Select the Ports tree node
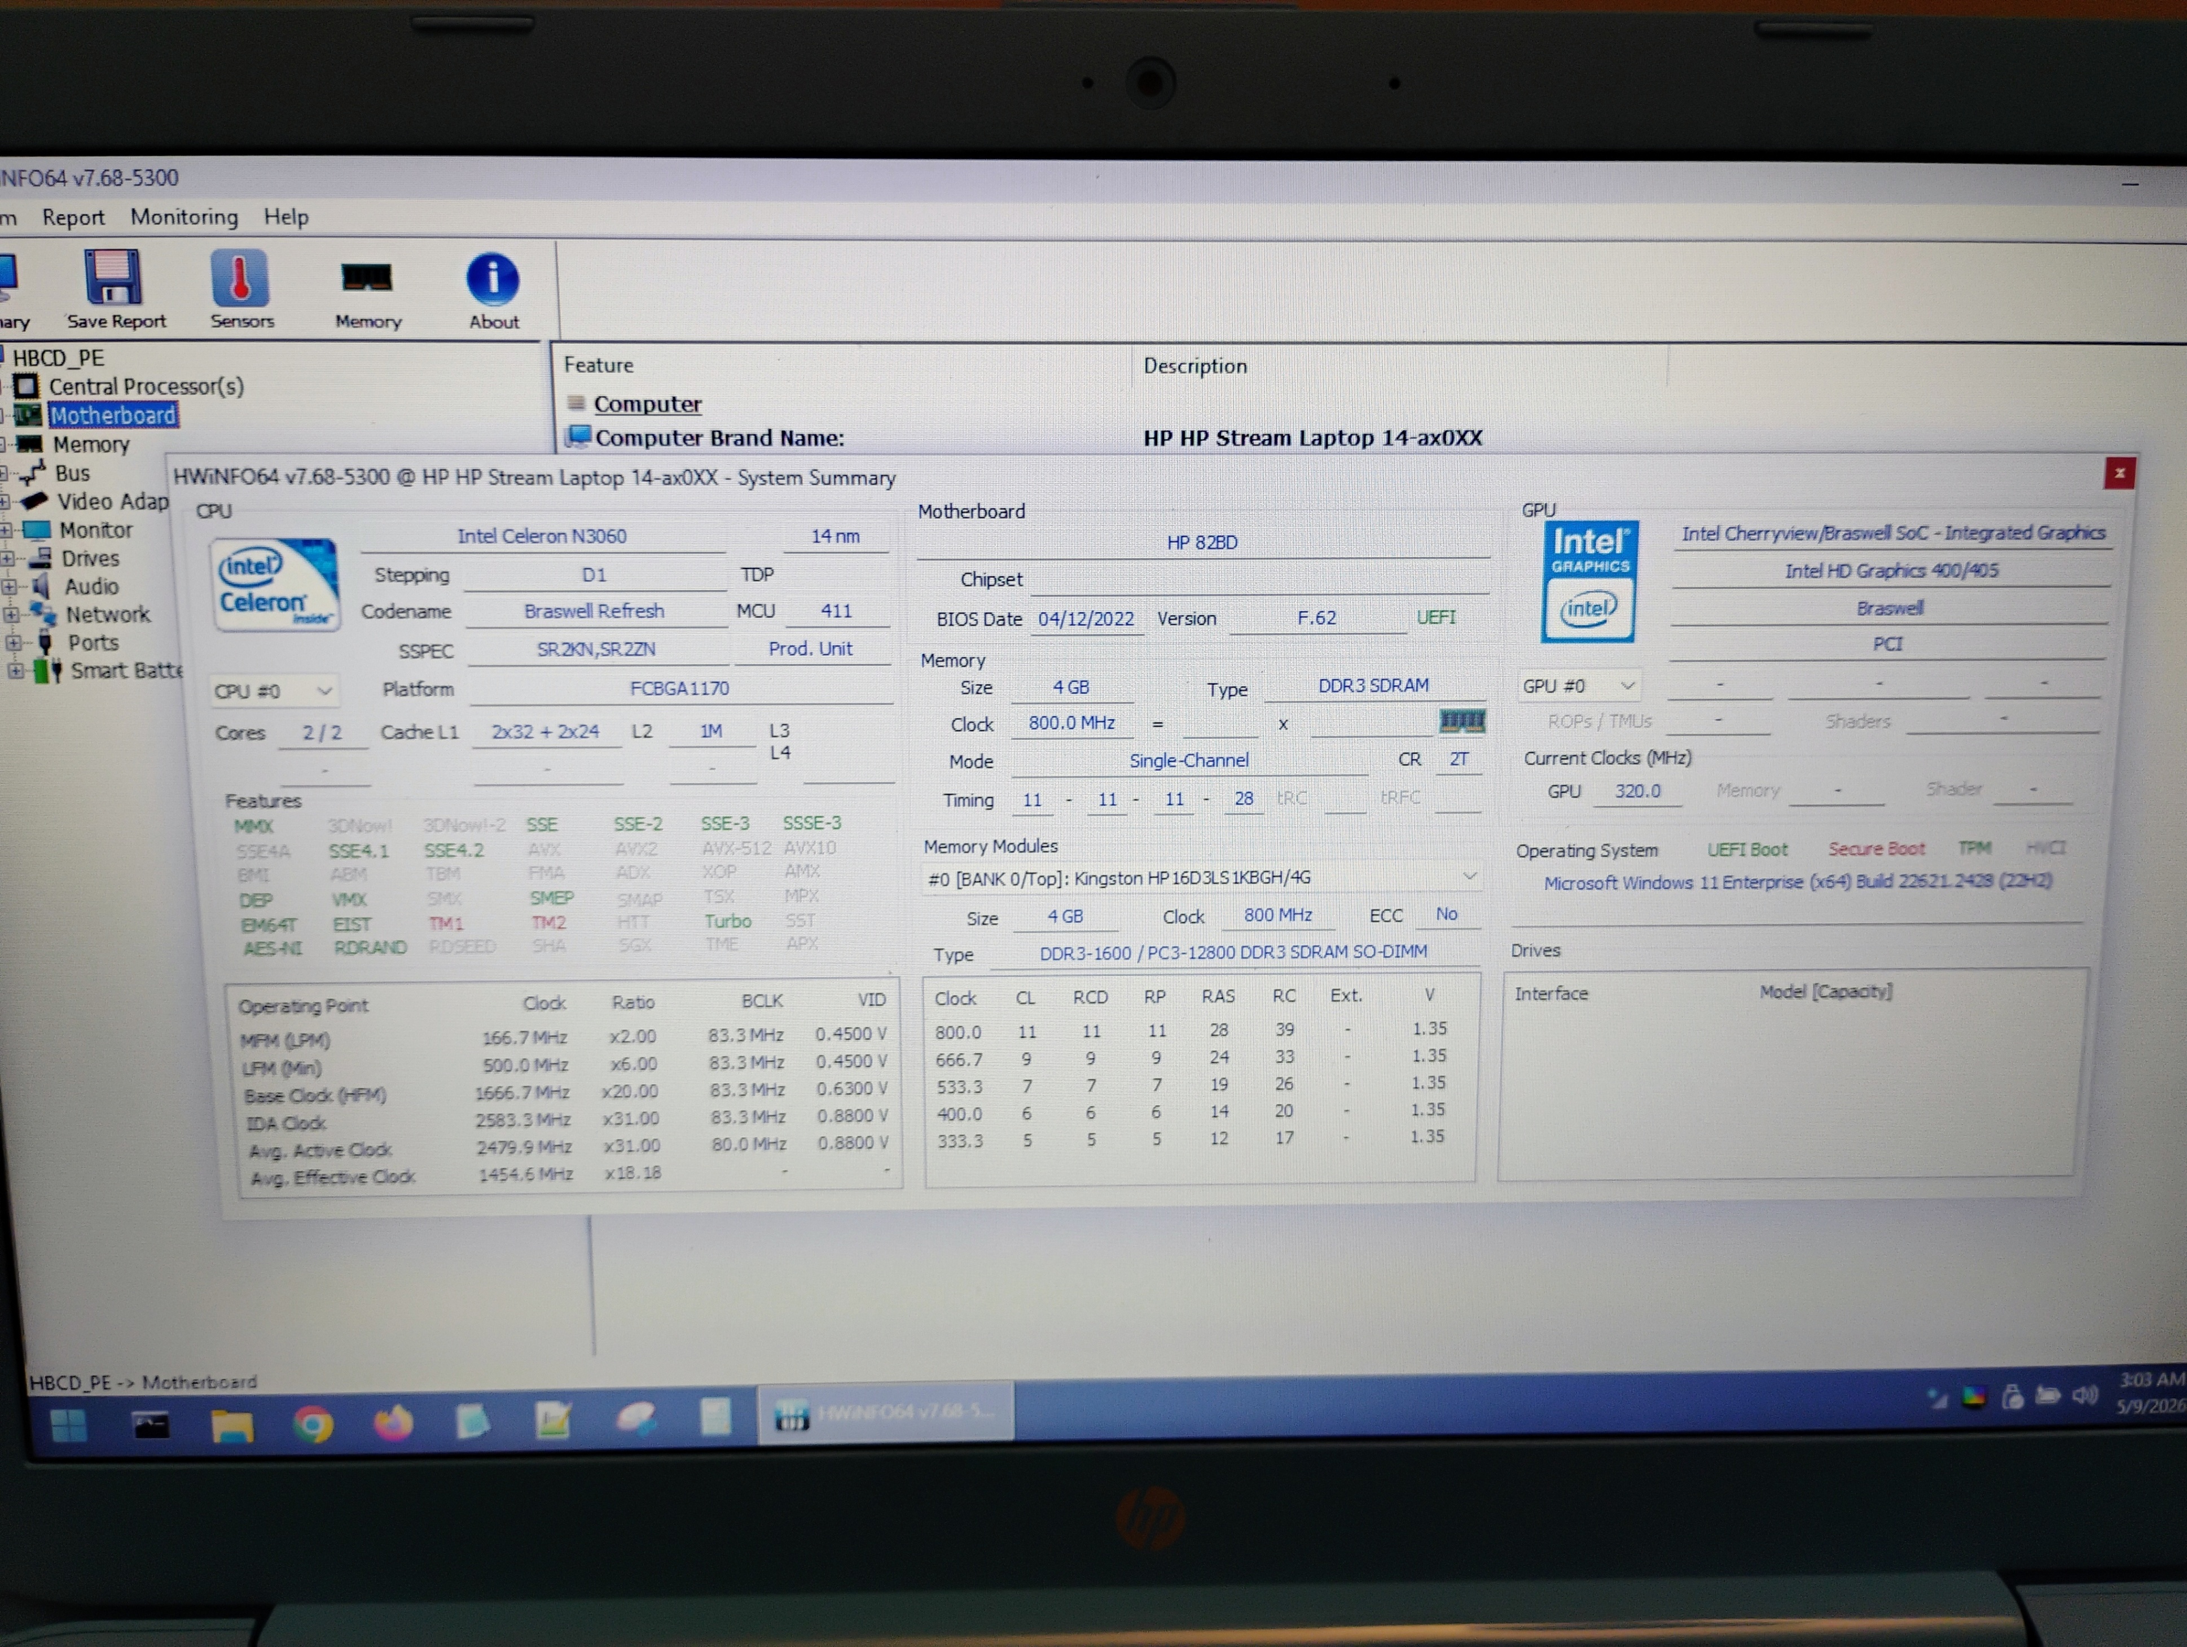This screenshot has height=1647, width=2187. pyautogui.click(x=93, y=643)
